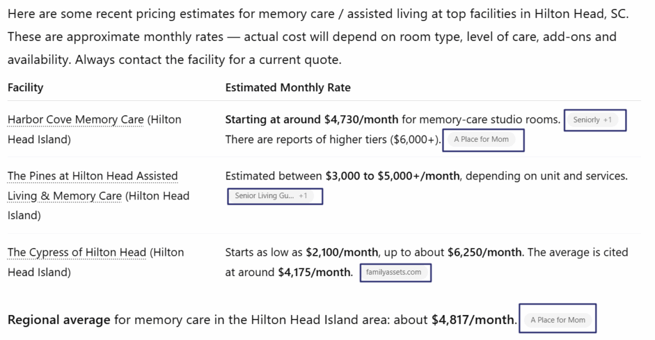Open The Pines at Hilton Head link
Image resolution: width=655 pixels, height=340 pixels.
(92, 176)
